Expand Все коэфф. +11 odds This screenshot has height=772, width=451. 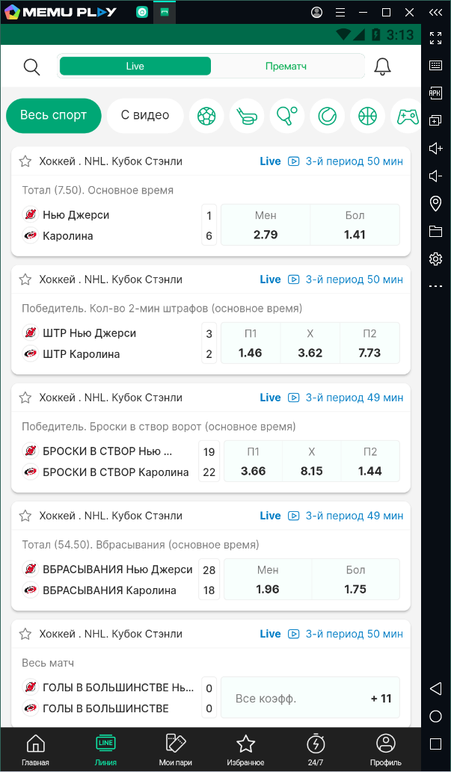310,699
